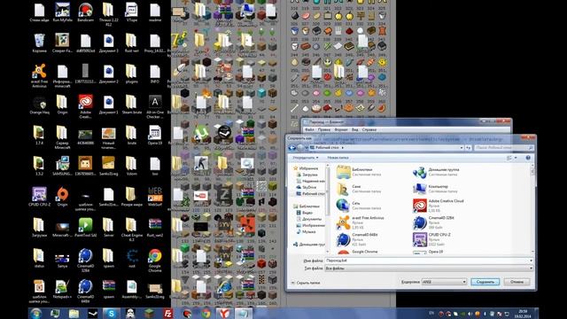Expand the file name history dropdown
567x319 pixels.
pos(531,261)
